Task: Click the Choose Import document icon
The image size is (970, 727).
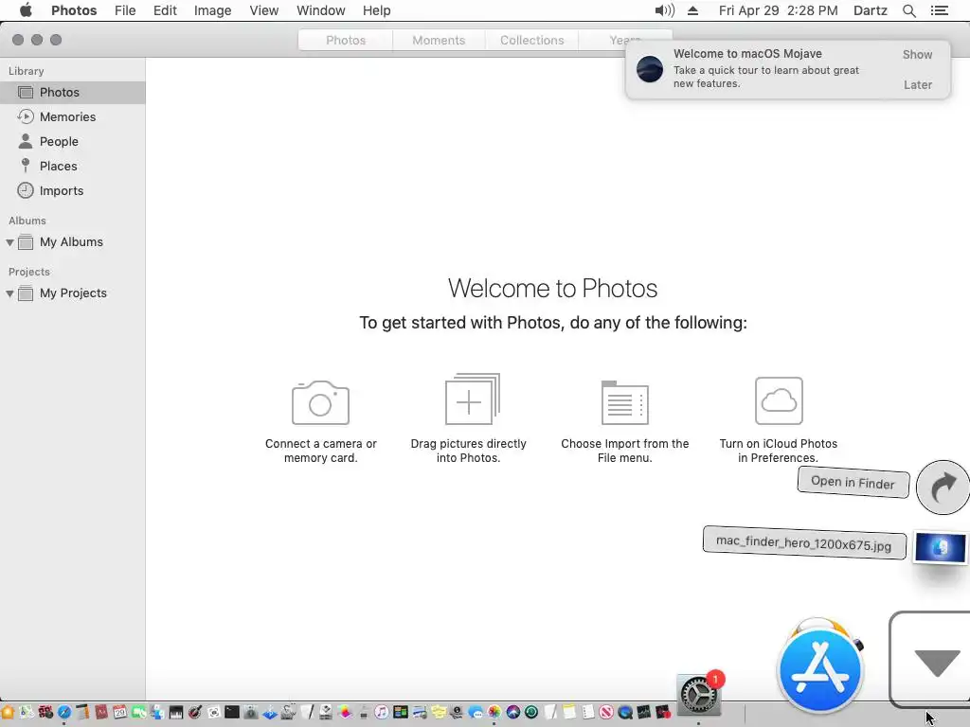Action: (x=625, y=402)
